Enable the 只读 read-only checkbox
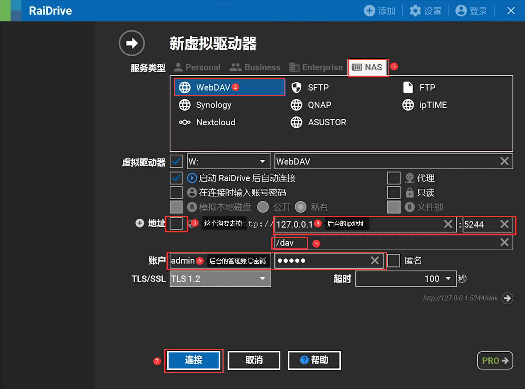525x389 pixels. pyautogui.click(x=394, y=193)
